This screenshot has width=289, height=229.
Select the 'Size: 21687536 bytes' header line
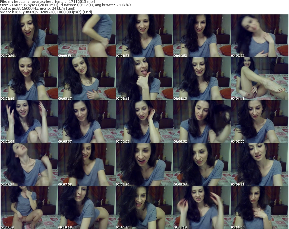pyautogui.click(x=65, y=5)
